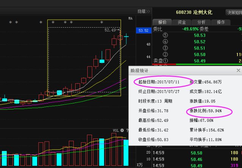Open the 操作 tab
This screenshot has height=168, width=242.
pos(221,22)
